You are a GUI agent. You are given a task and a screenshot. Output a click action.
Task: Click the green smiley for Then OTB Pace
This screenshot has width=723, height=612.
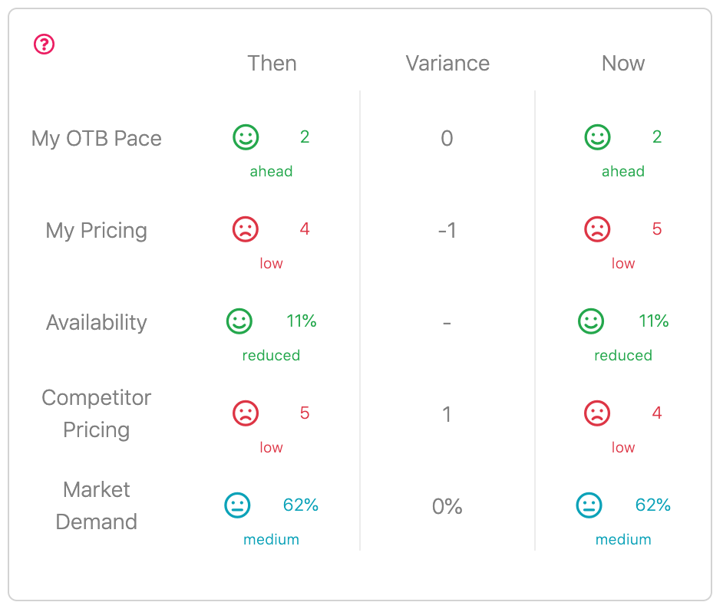pyautogui.click(x=246, y=137)
